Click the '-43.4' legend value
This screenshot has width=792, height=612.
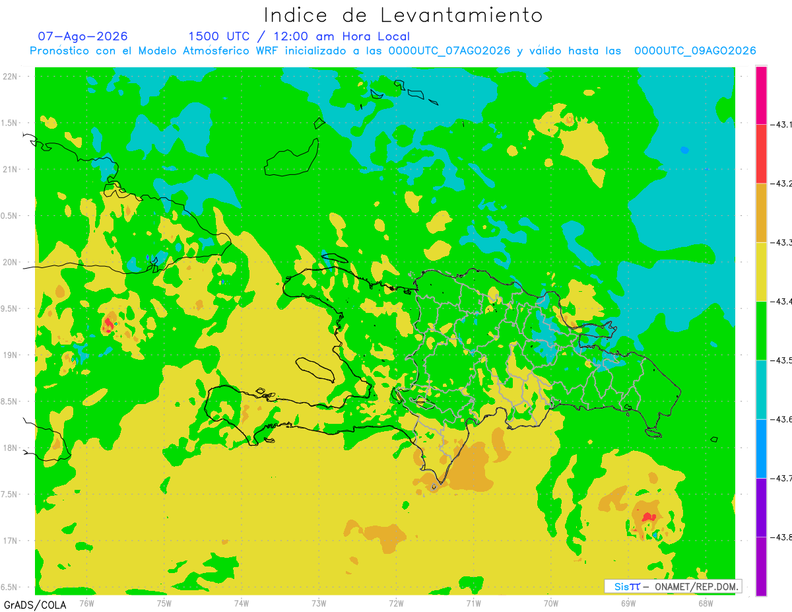(x=781, y=301)
